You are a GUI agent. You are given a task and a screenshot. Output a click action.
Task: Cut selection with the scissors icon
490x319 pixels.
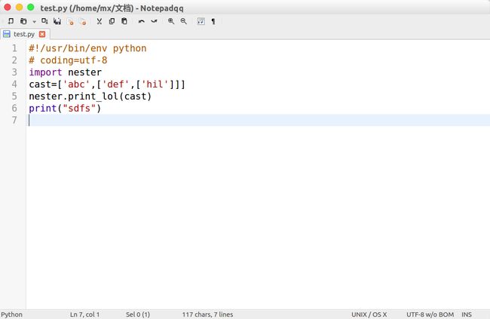(99, 21)
